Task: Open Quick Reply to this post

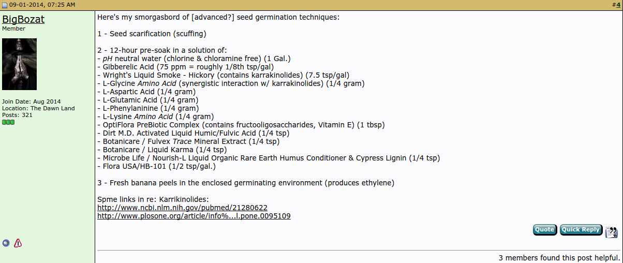Action: 581,230
